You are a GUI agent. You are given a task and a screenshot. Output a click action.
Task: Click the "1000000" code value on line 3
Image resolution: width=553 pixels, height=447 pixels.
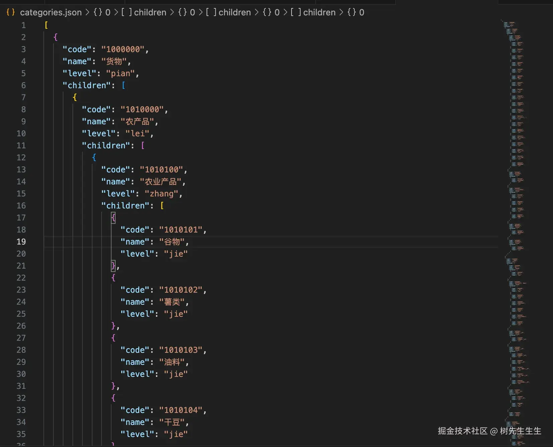(123, 49)
